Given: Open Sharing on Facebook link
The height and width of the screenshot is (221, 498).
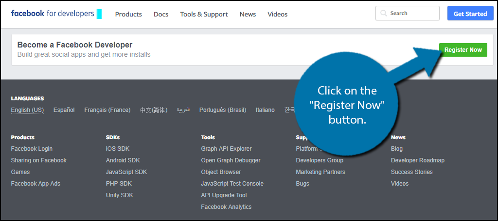Looking at the screenshot, I should click(x=39, y=160).
